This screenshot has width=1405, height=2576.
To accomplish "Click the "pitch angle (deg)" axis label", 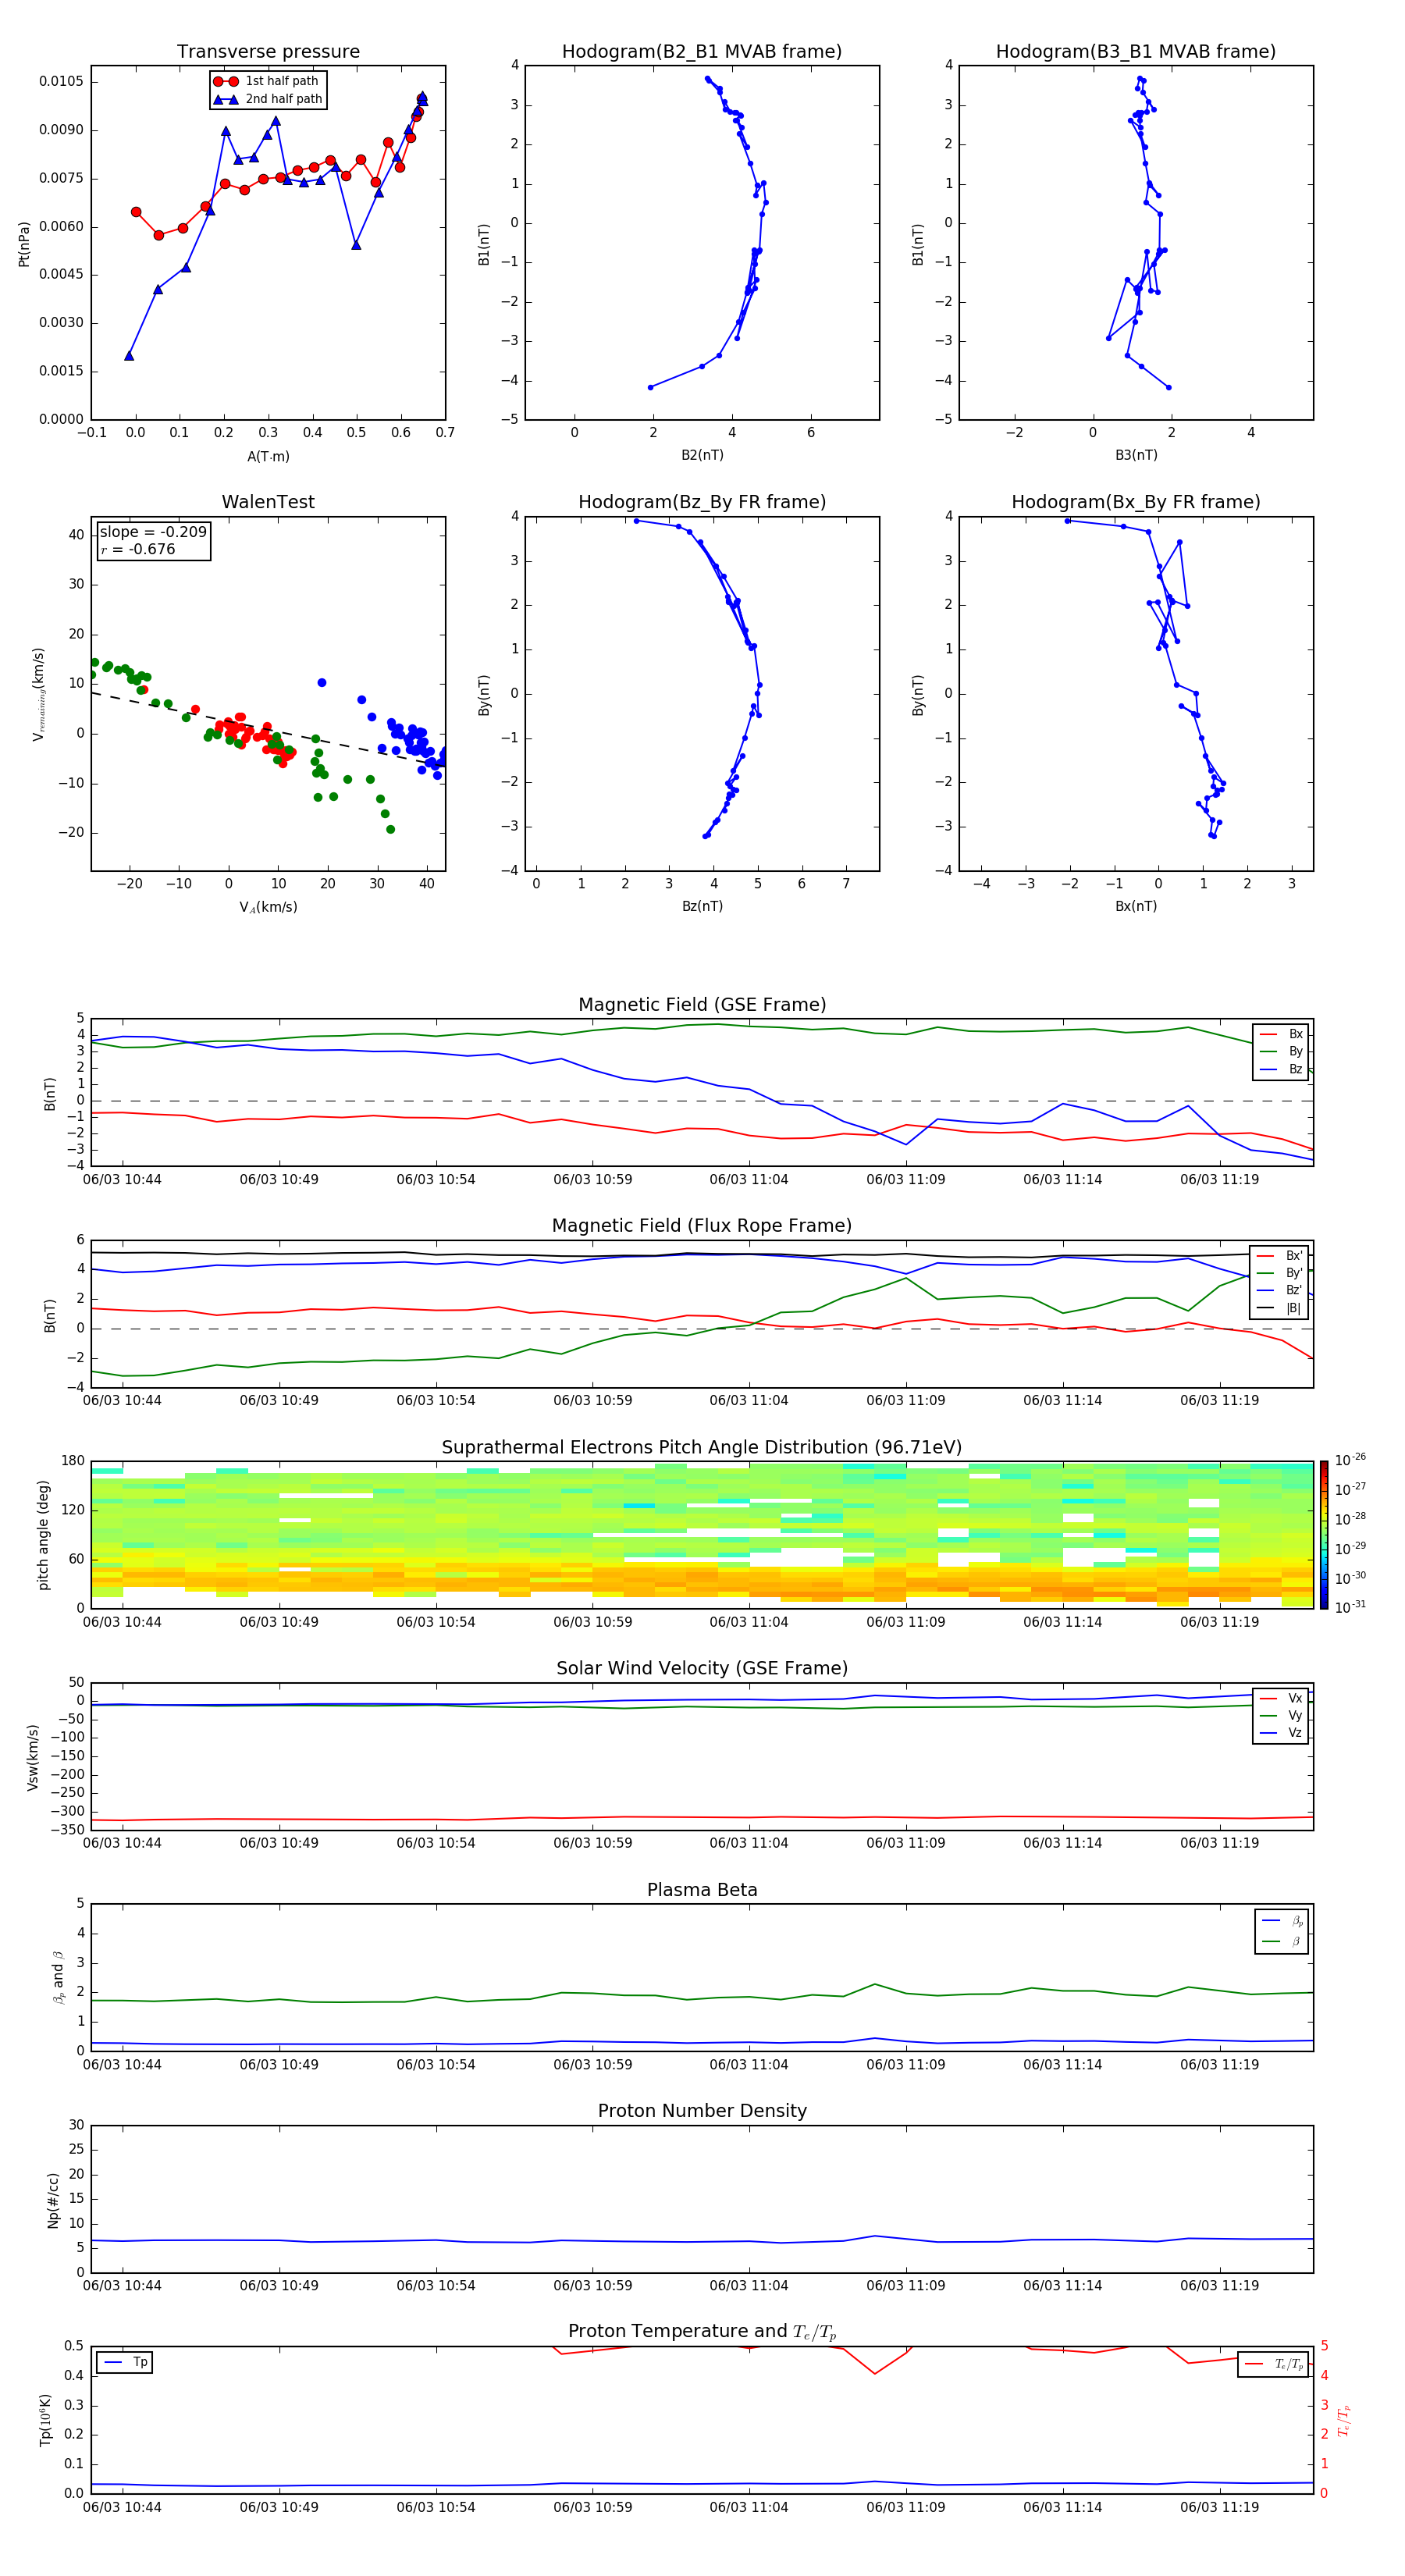I will point(43,1535).
